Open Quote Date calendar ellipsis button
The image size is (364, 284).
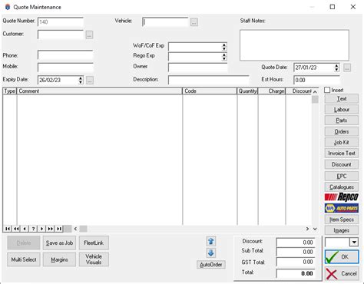click(347, 68)
